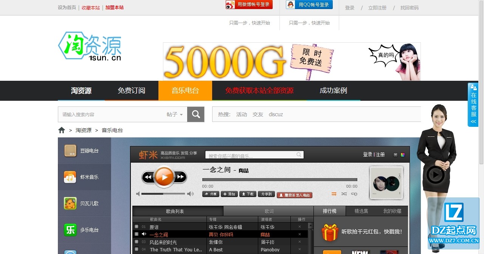Viewport: 484px width, 254px height.
Task: Click the album cover thumbnail
Action: tap(386, 183)
